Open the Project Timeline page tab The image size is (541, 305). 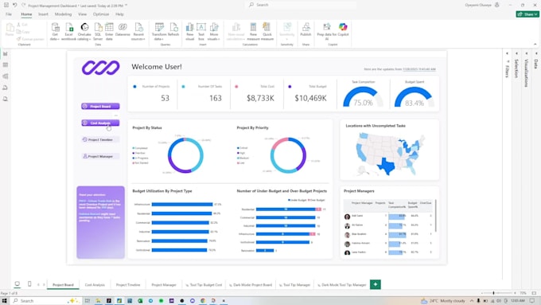point(128,285)
